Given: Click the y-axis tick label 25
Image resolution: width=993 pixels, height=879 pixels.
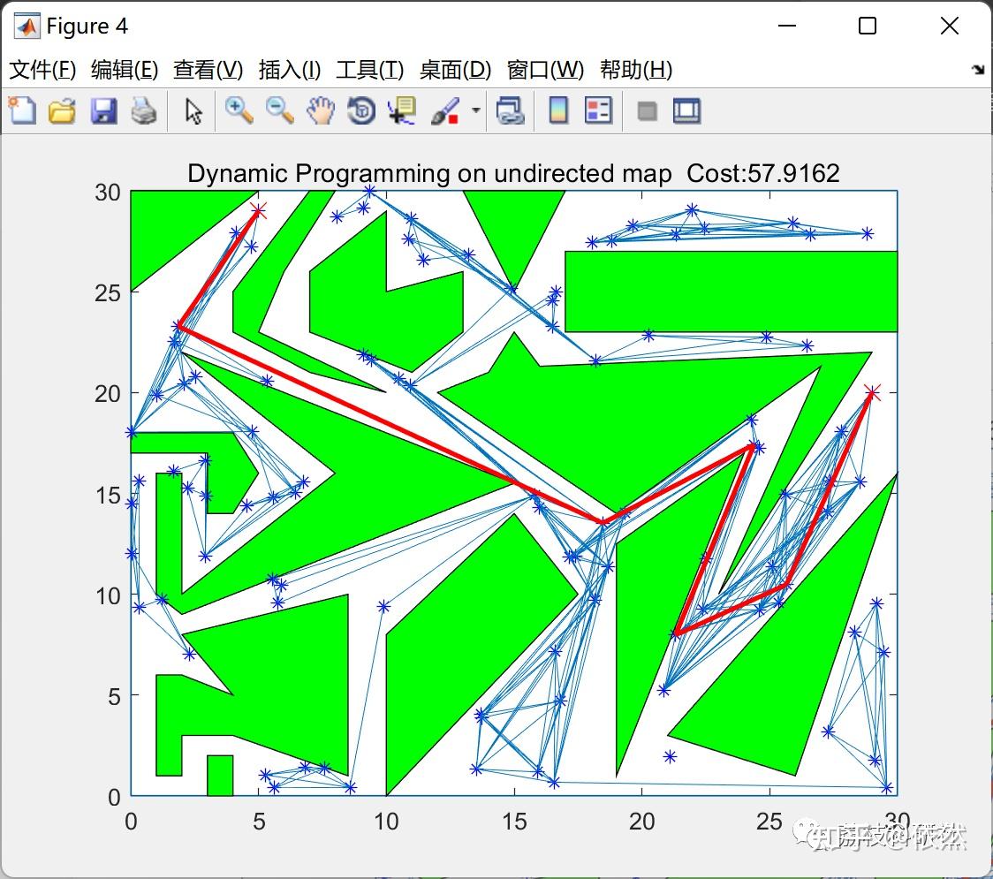Looking at the screenshot, I should pos(108,293).
